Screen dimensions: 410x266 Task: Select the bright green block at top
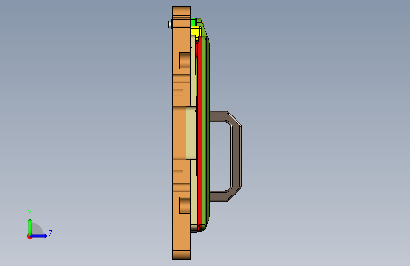[x=193, y=22]
